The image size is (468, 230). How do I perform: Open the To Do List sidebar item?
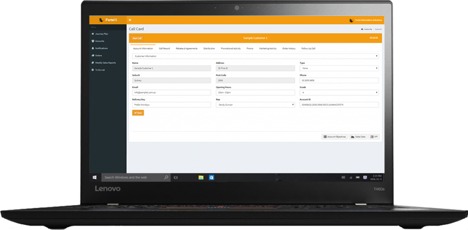click(x=100, y=70)
